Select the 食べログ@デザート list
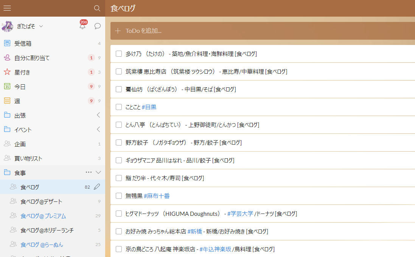Screen dimensions: 415x257 click(53, 201)
